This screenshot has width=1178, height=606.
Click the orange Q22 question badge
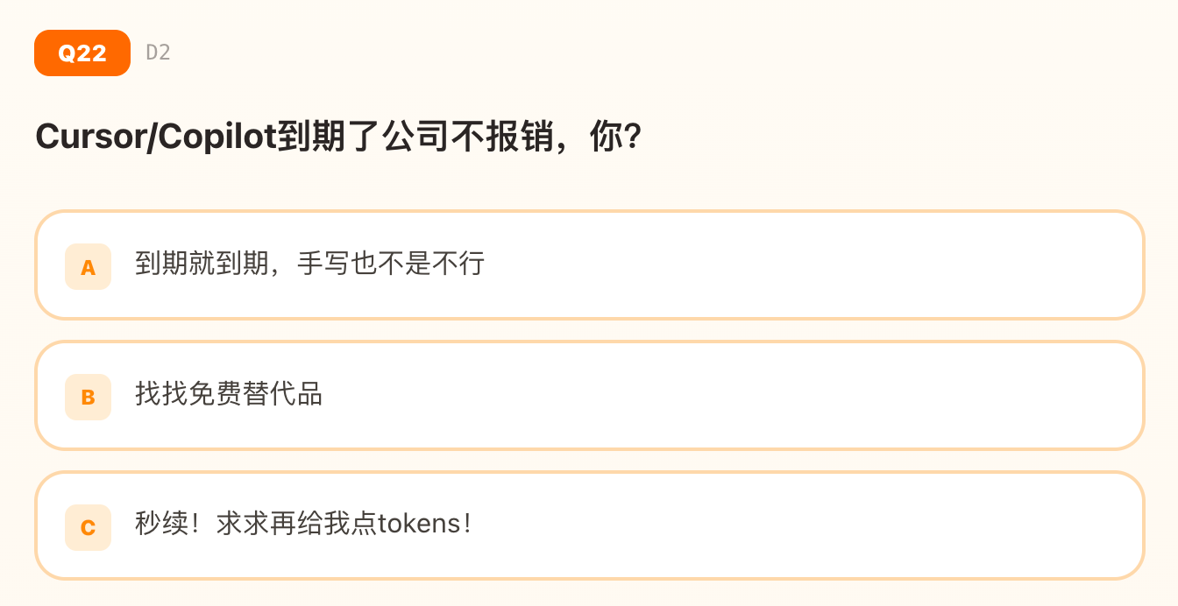click(x=82, y=53)
